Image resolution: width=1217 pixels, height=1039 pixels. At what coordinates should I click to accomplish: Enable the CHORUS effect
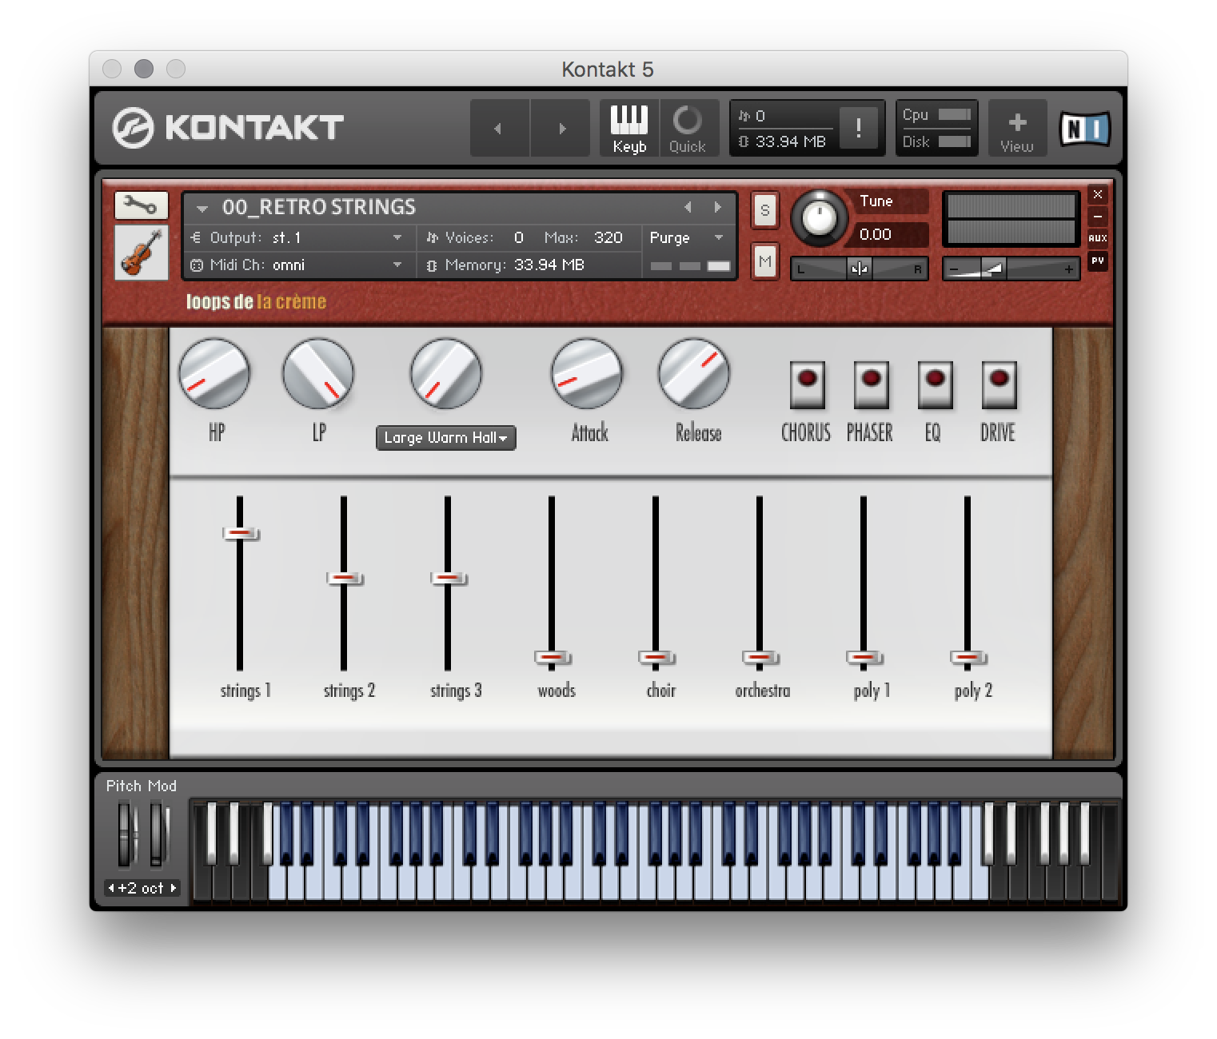[x=807, y=384]
